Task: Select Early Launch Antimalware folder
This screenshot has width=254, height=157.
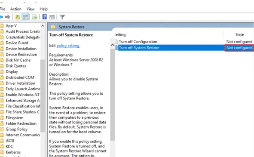Action: (x=23, y=89)
